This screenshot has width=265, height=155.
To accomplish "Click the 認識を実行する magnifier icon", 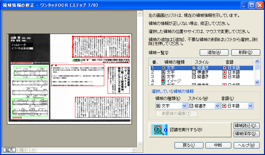I will [x=159, y=130].
